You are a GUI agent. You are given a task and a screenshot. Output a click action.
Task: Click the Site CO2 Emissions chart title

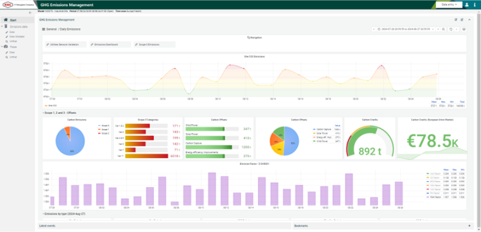tap(254, 56)
